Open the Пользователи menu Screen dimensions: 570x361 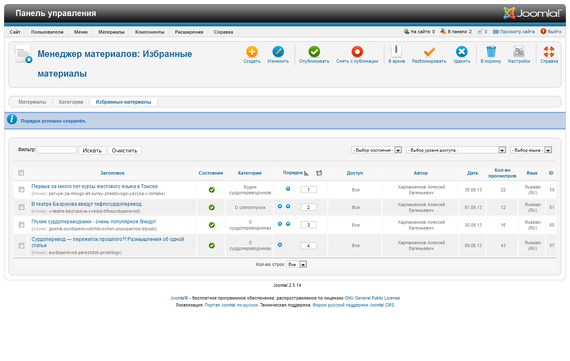click(x=47, y=32)
